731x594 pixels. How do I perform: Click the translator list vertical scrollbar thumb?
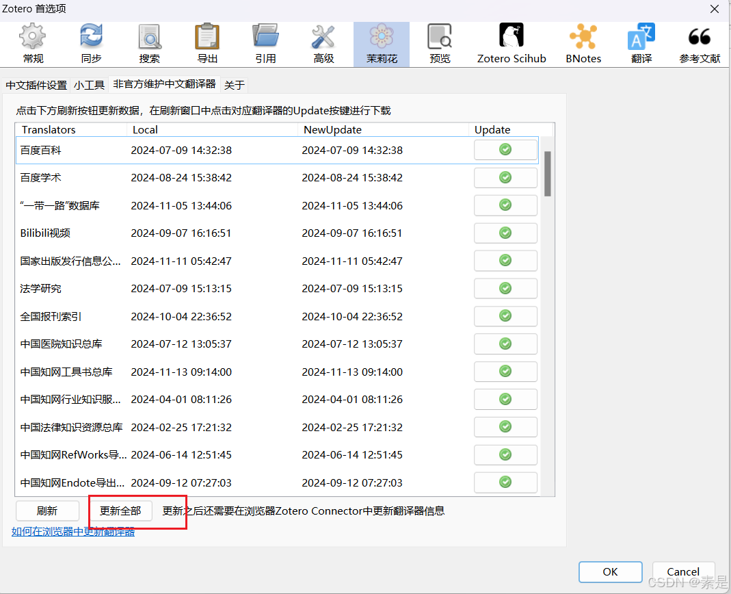[x=548, y=174]
